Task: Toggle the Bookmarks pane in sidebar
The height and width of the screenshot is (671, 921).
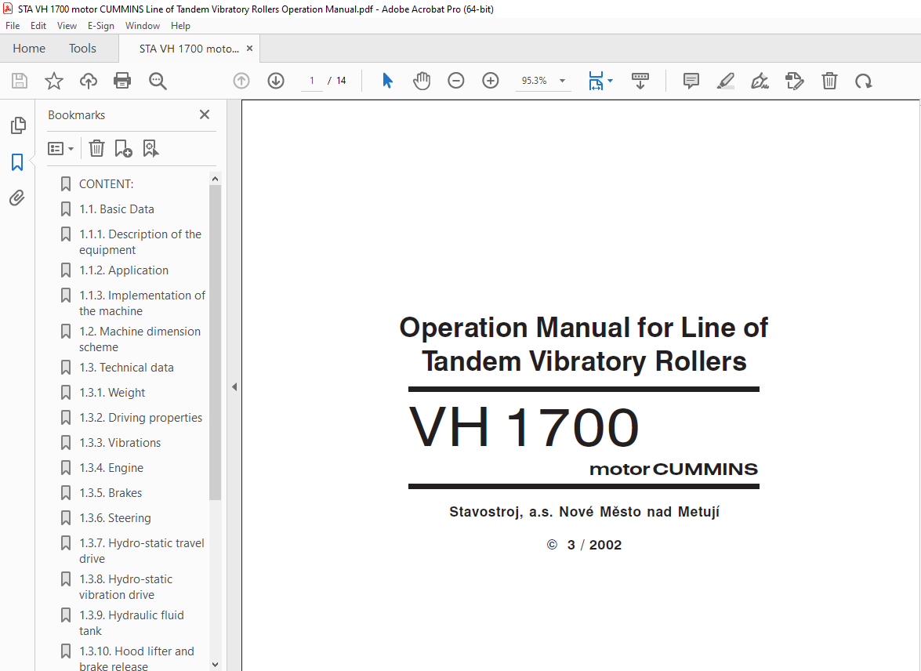Action: click(x=17, y=162)
